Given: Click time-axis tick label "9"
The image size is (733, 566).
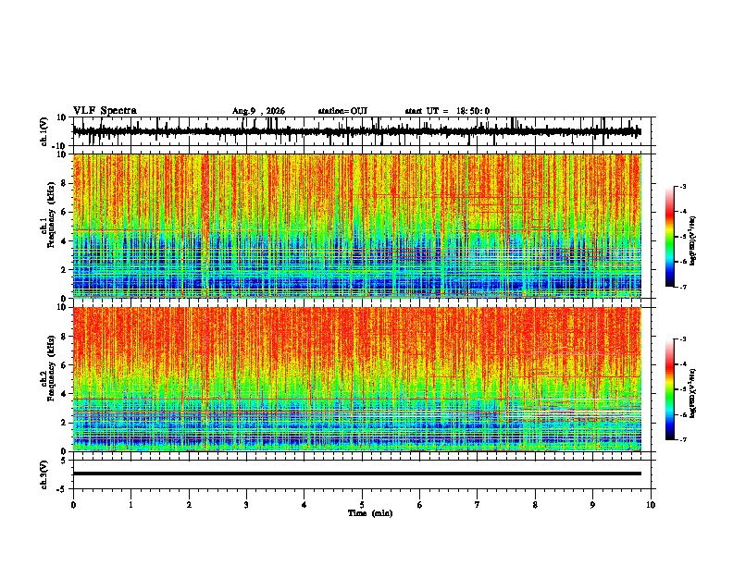Looking at the screenshot, I should coord(592,505).
